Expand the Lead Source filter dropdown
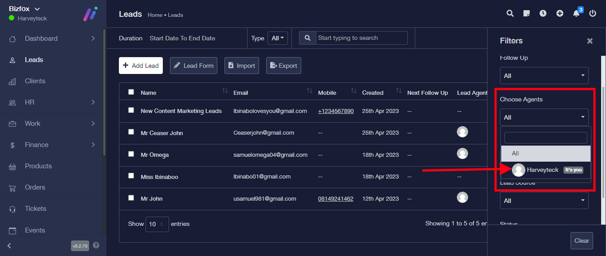The image size is (606, 256). 544,201
